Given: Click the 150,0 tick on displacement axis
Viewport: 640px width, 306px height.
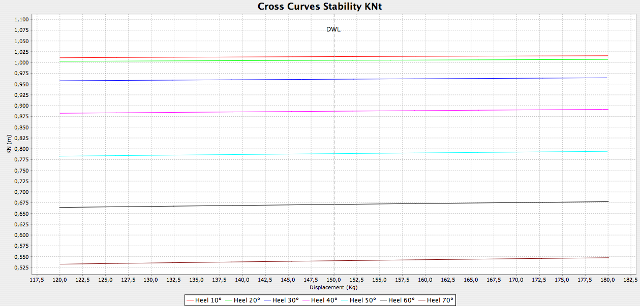Looking at the screenshot, I should click(x=334, y=280).
